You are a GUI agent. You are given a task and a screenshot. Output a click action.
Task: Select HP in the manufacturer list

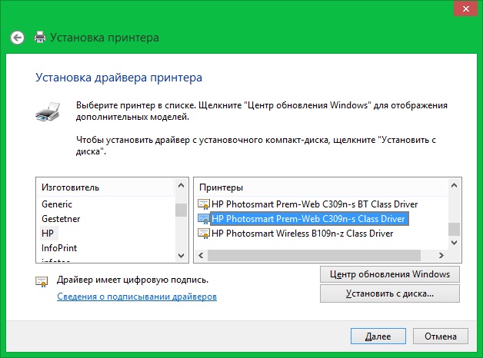coord(48,234)
